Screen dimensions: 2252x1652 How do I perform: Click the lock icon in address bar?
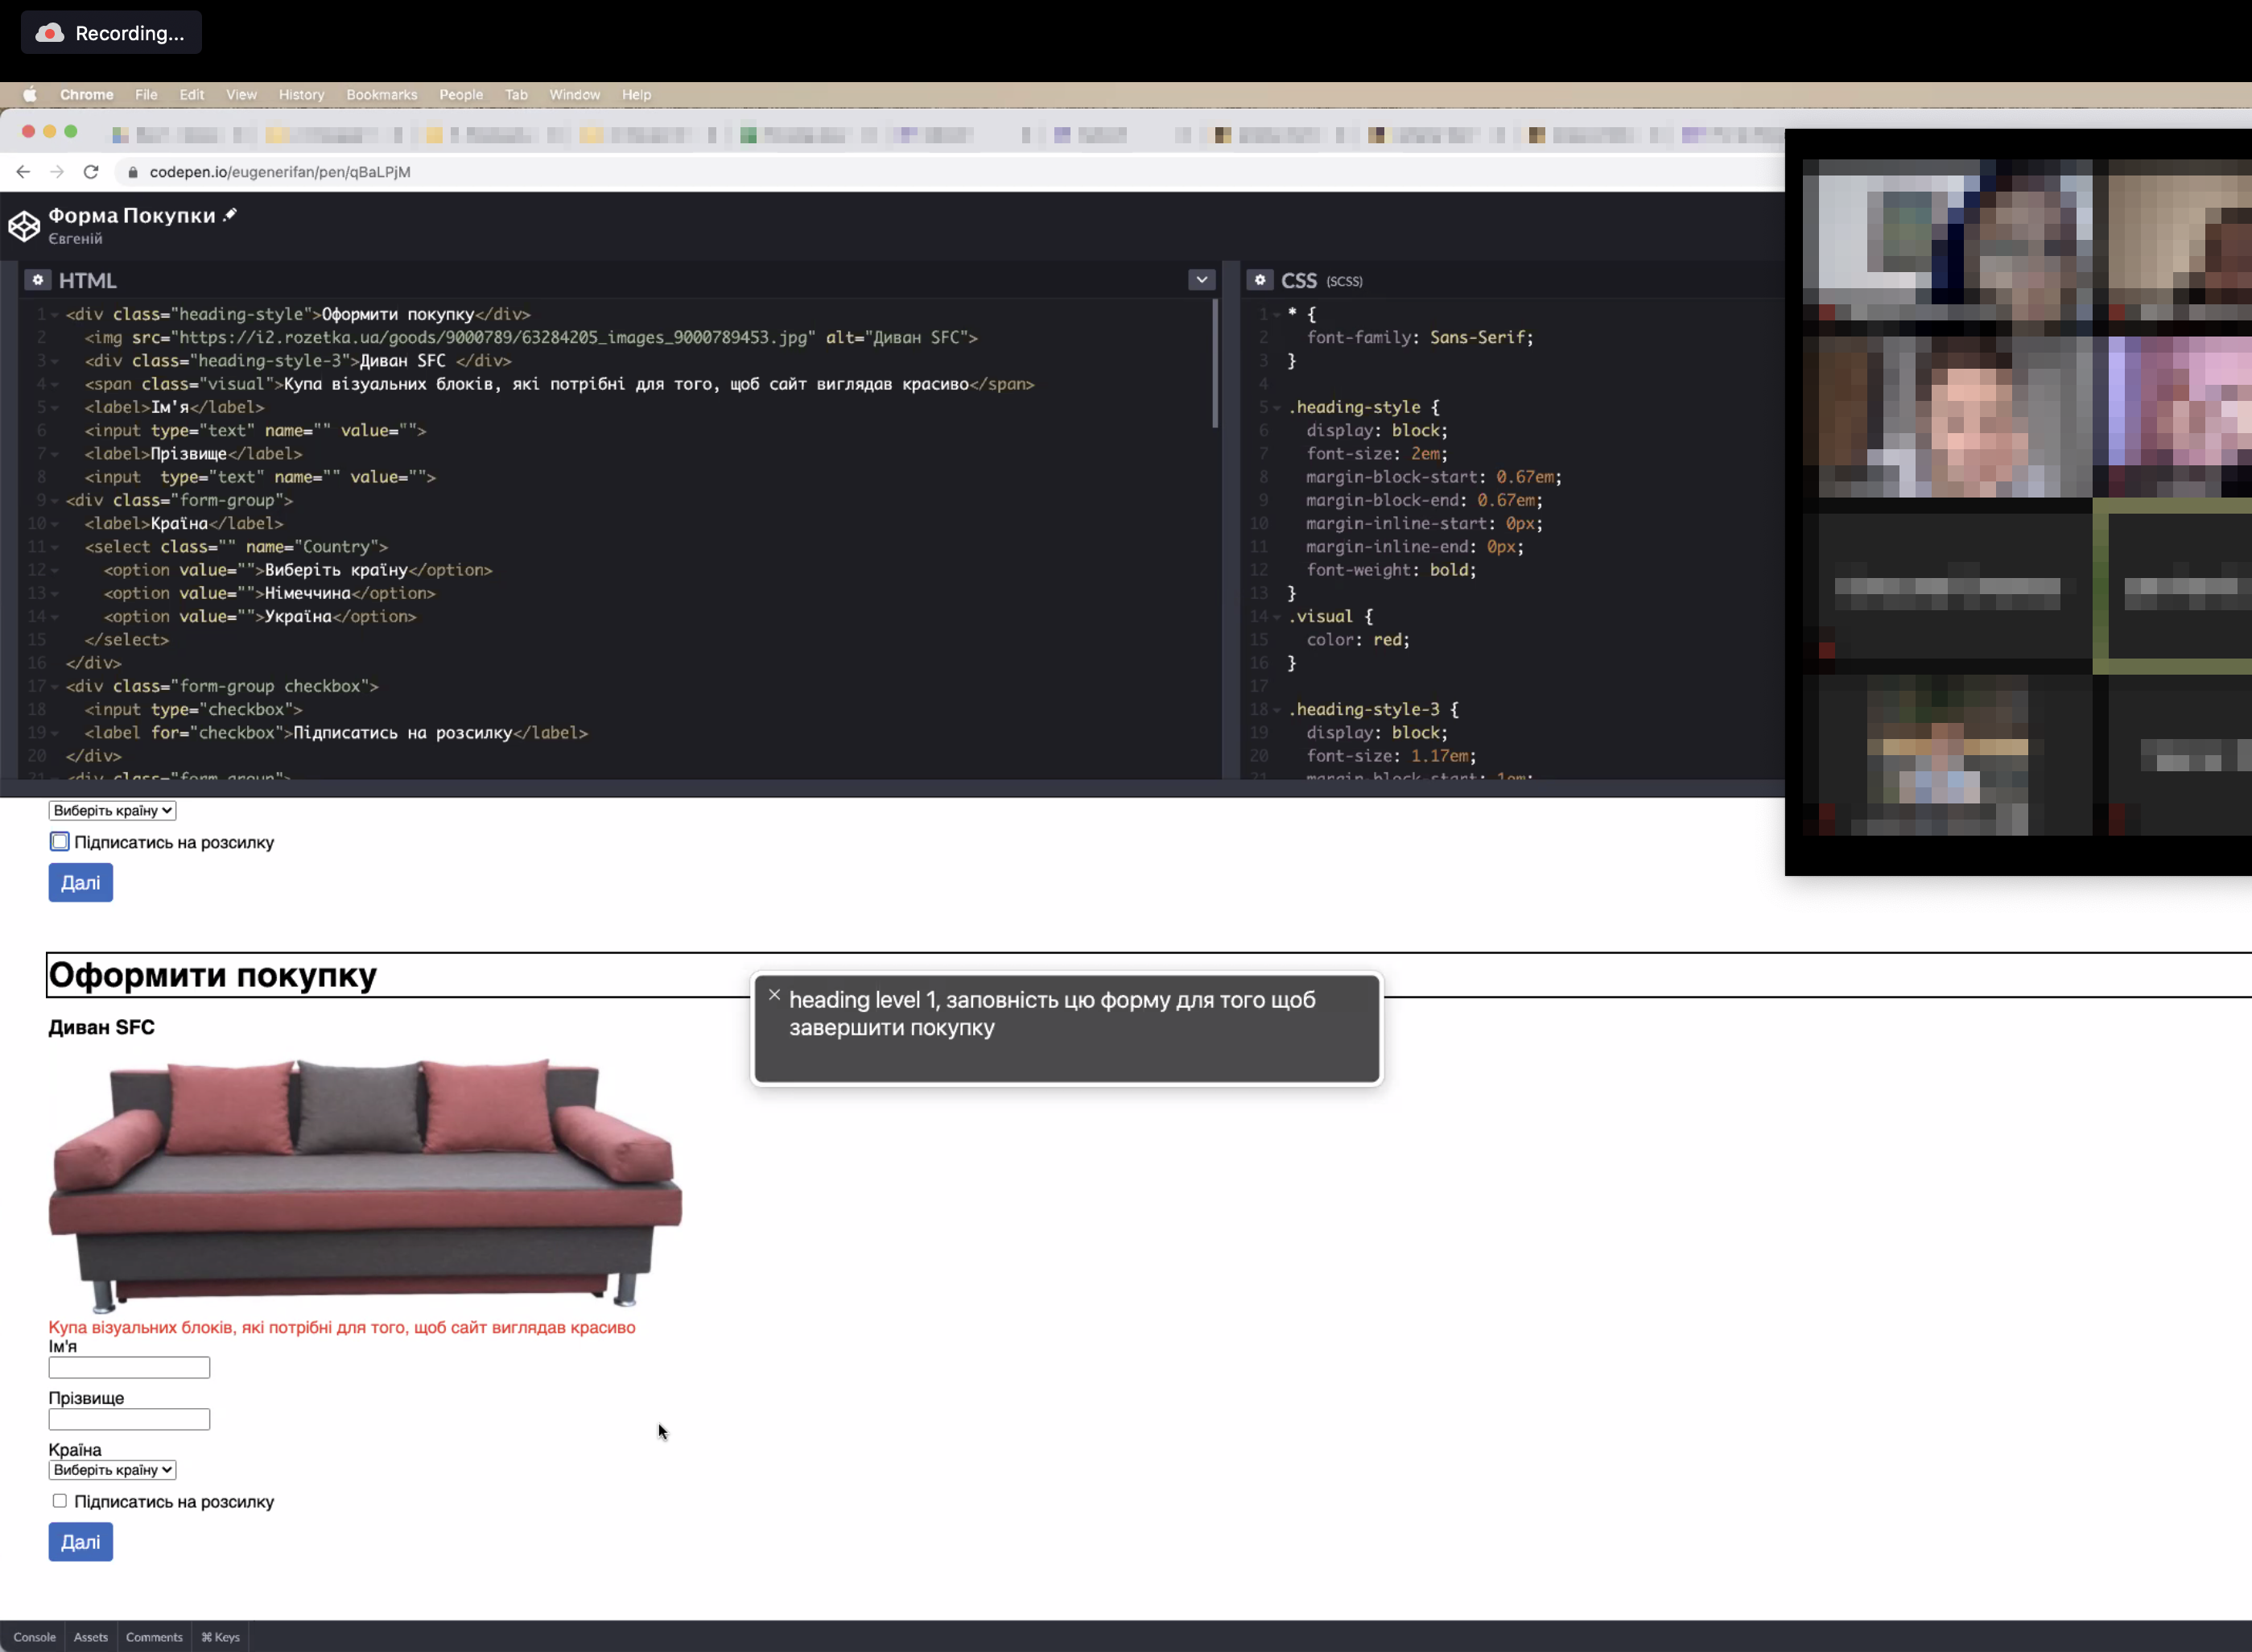click(x=133, y=172)
